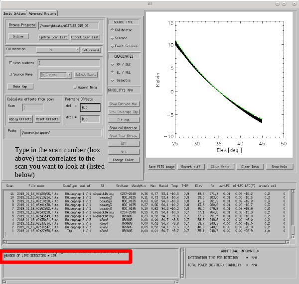Click the Clear Data button
This screenshot has width=299, height=284.
[250, 167]
